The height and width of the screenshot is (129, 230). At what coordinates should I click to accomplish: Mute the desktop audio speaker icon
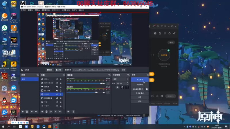pyautogui.click(x=104, y=92)
